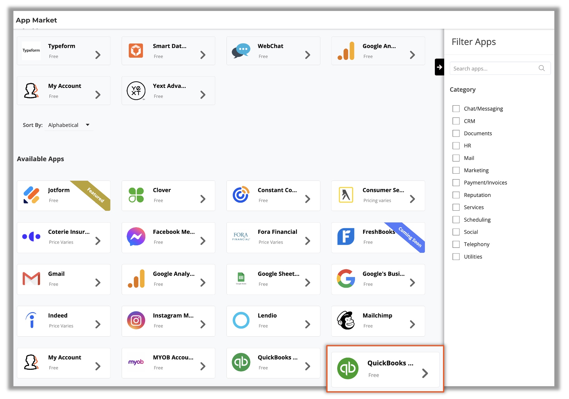Click the MYOB purple logo
The image size is (569, 399).
[136, 362]
